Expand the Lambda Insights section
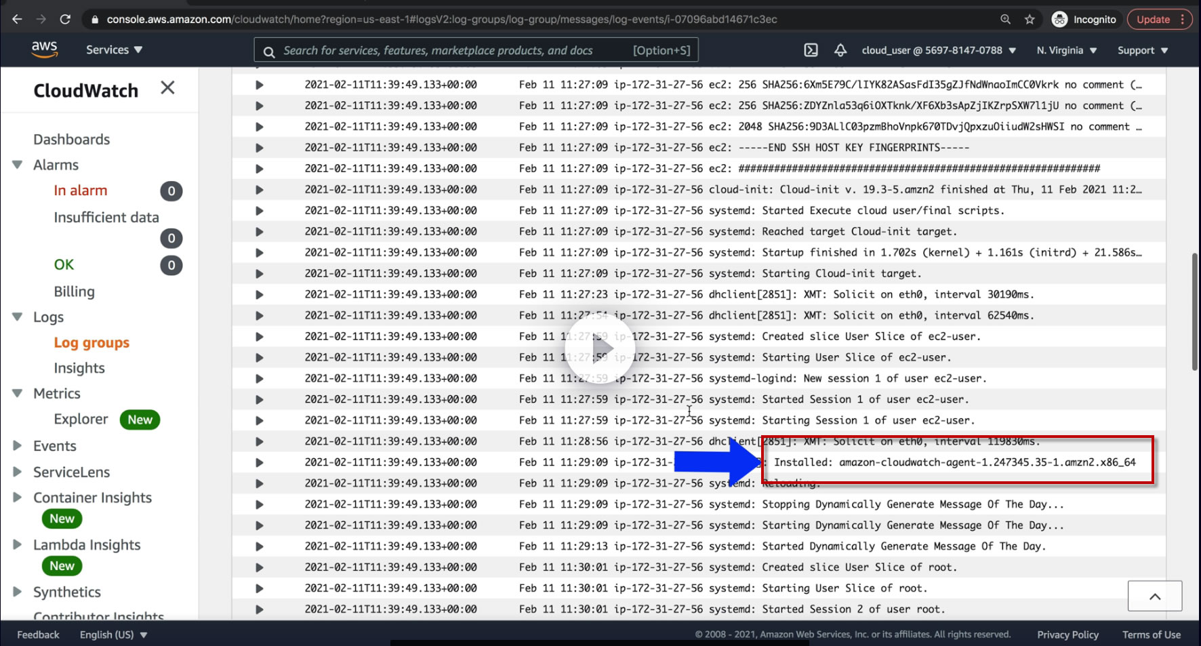This screenshot has height=646, width=1201. [x=18, y=544]
